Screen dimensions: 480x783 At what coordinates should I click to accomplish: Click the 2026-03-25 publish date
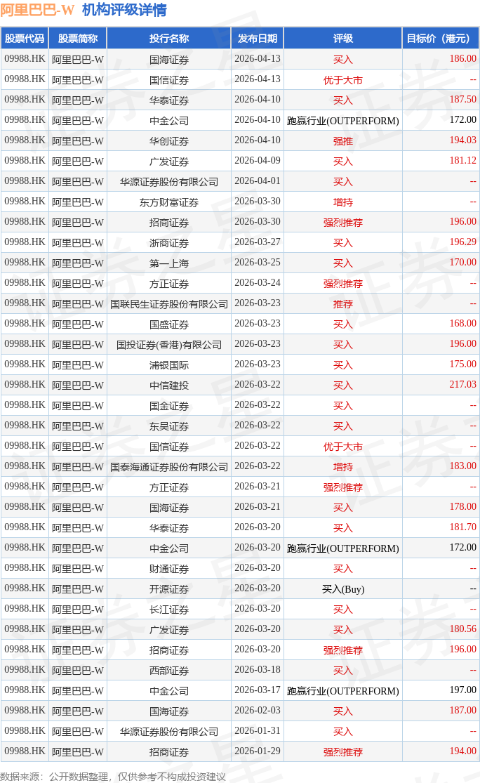(258, 263)
